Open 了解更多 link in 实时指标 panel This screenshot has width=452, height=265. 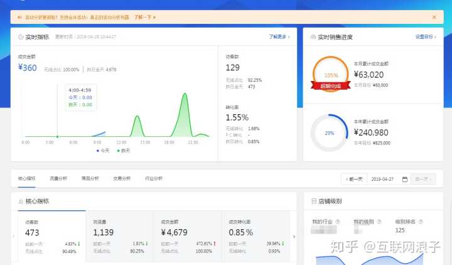coord(279,37)
